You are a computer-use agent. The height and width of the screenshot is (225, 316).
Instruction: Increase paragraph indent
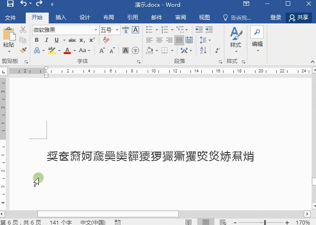click(x=209, y=30)
